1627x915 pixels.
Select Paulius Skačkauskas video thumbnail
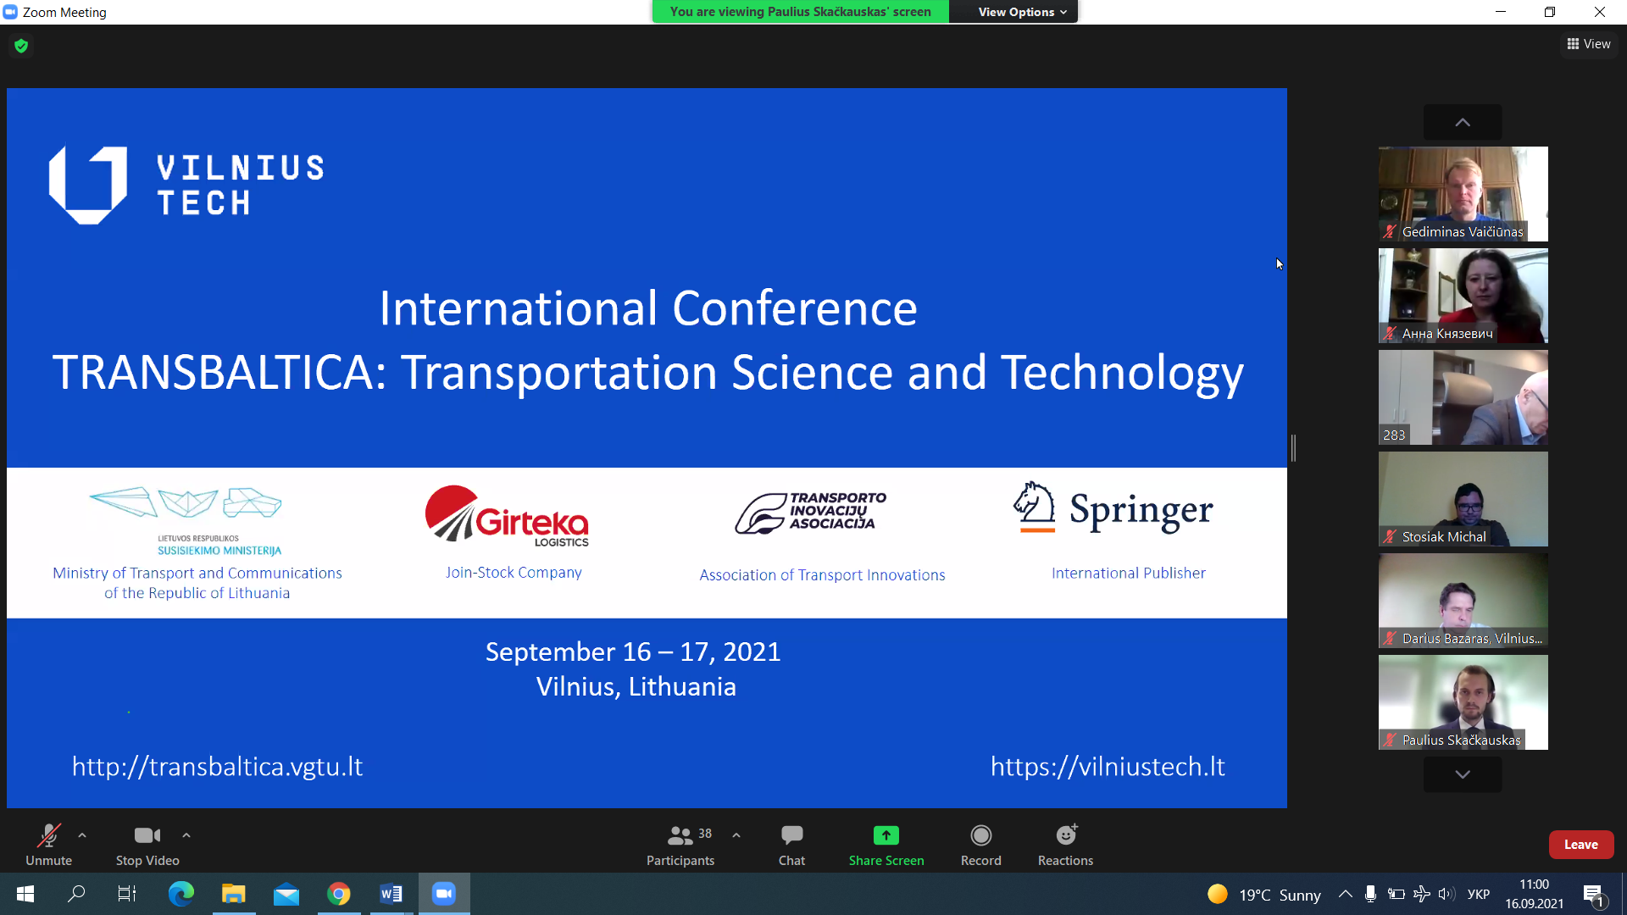(x=1463, y=702)
